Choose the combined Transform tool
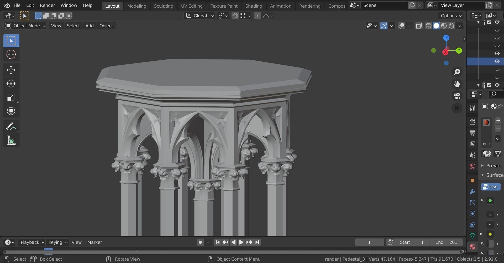 11,111
